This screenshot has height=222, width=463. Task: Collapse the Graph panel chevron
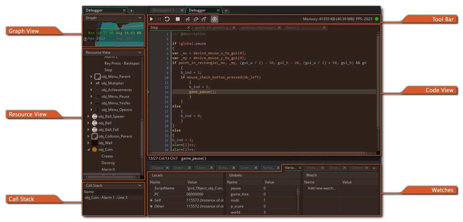tap(140, 18)
